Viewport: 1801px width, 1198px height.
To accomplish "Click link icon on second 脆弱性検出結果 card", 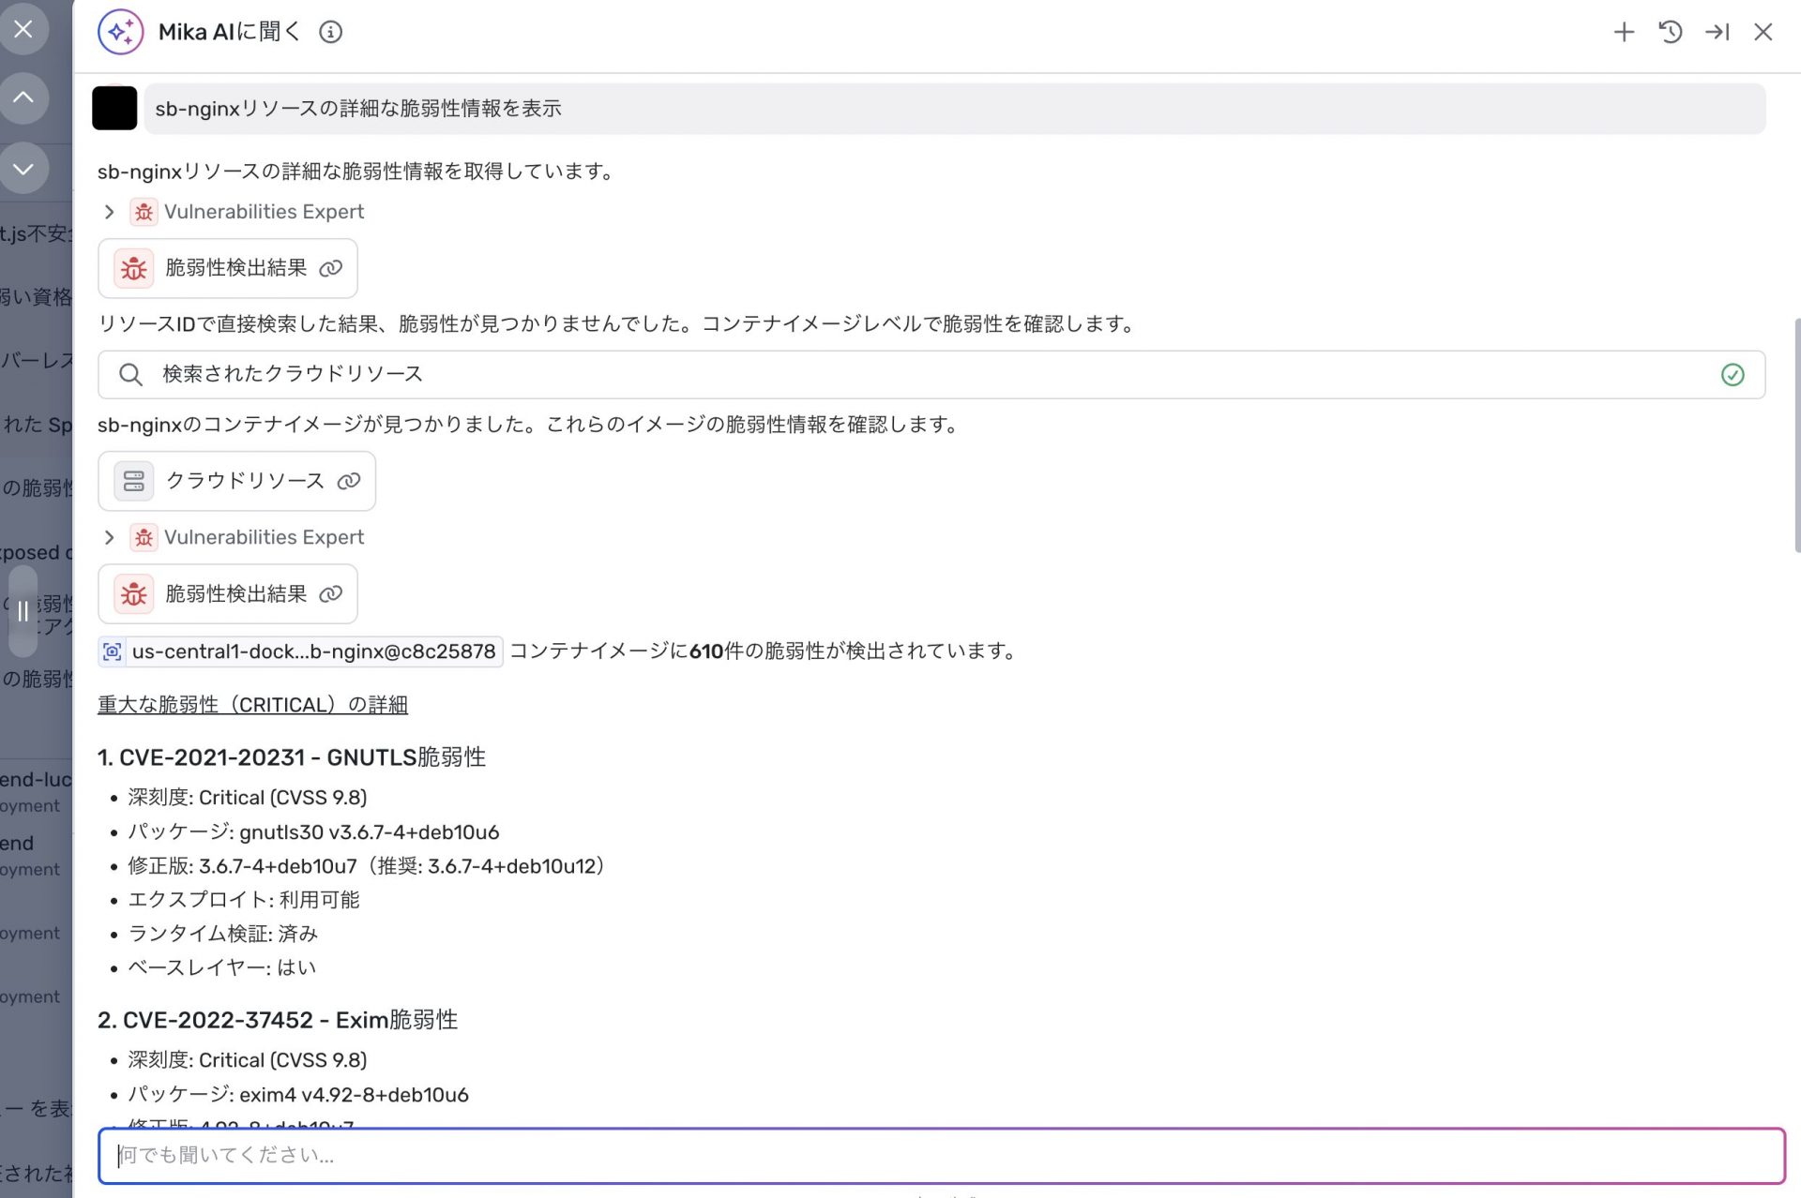I will pyautogui.click(x=330, y=593).
